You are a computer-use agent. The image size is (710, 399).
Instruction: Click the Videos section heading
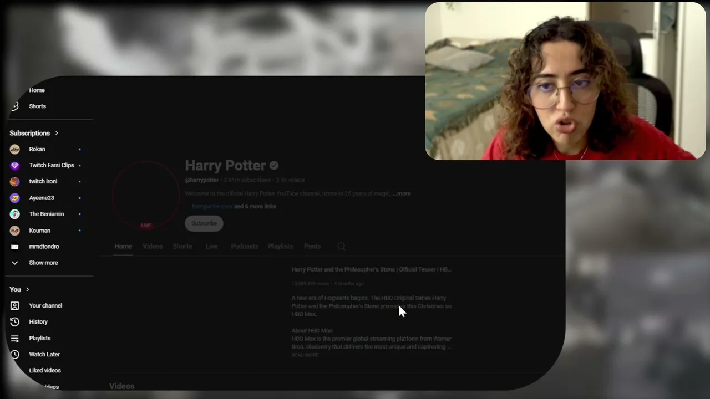(x=122, y=386)
